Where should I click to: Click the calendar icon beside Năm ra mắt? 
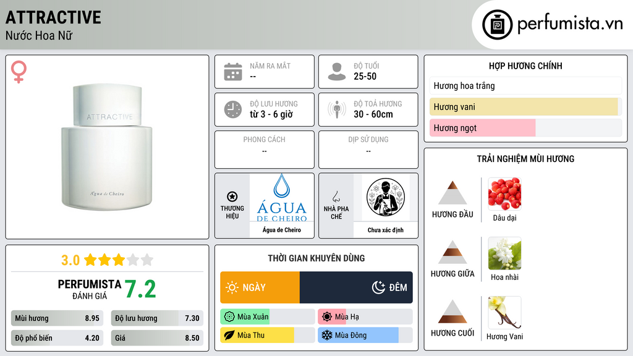[233, 72]
